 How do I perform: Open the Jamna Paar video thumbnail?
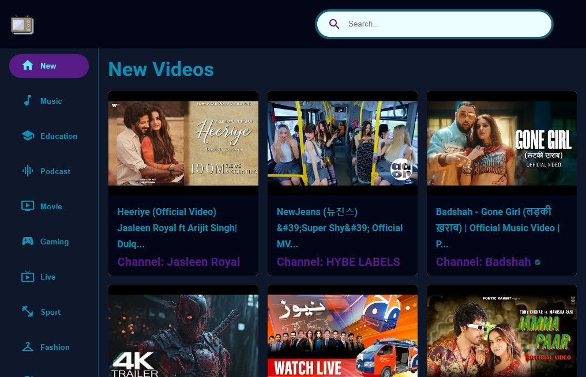pyautogui.click(x=502, y=331)
